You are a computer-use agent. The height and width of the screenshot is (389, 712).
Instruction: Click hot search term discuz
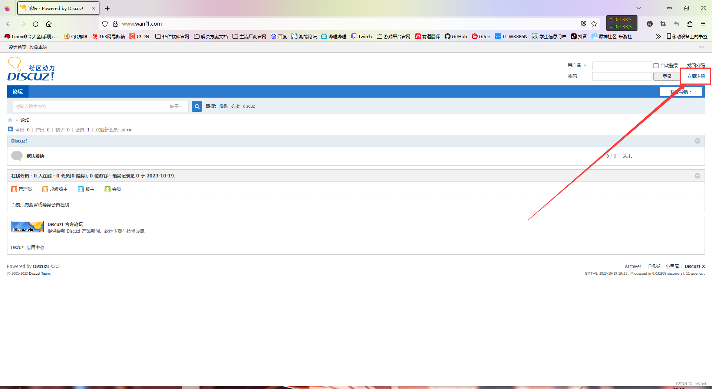tap(249, 106)
